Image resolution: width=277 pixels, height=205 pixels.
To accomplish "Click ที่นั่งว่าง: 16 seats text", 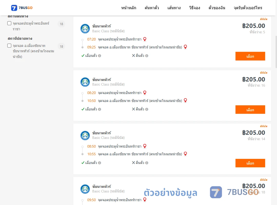I will coord(256,85).
